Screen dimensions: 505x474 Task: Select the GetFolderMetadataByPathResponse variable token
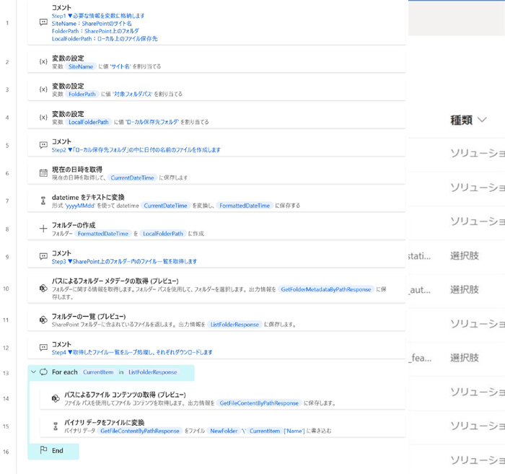click(325, 289)
